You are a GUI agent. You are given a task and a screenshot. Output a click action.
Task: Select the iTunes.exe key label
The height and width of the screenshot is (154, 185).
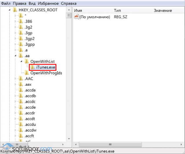click(x=46, y=67)
